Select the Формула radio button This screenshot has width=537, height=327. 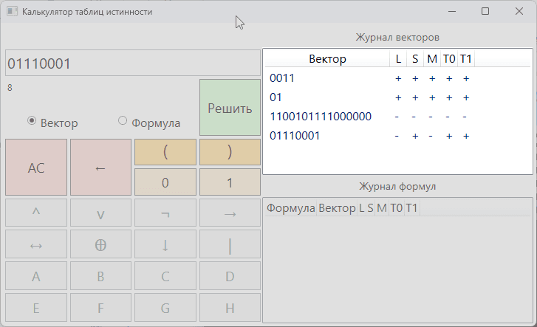click(123, 121)
